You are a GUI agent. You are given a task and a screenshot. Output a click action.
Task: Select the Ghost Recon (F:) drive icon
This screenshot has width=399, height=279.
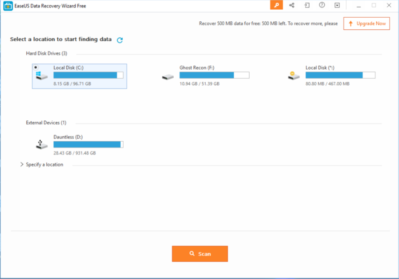point(168,77)
